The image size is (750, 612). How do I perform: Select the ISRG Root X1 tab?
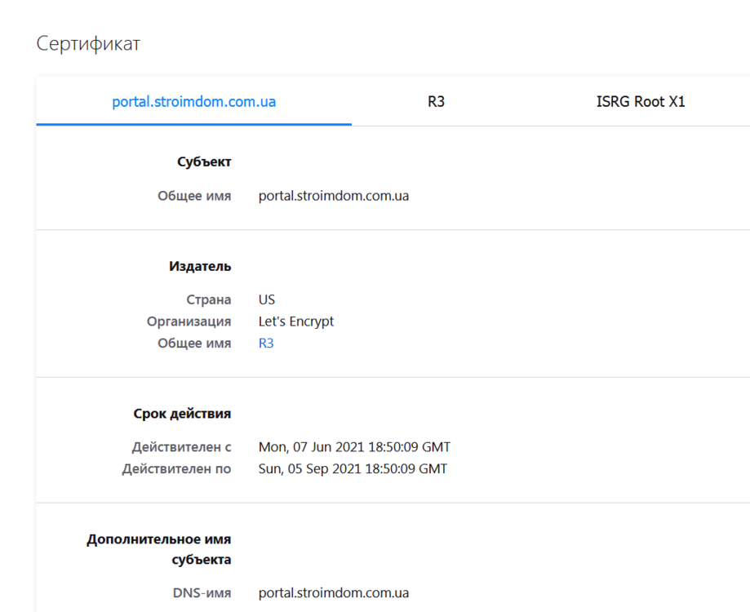(x=641, y=102)
